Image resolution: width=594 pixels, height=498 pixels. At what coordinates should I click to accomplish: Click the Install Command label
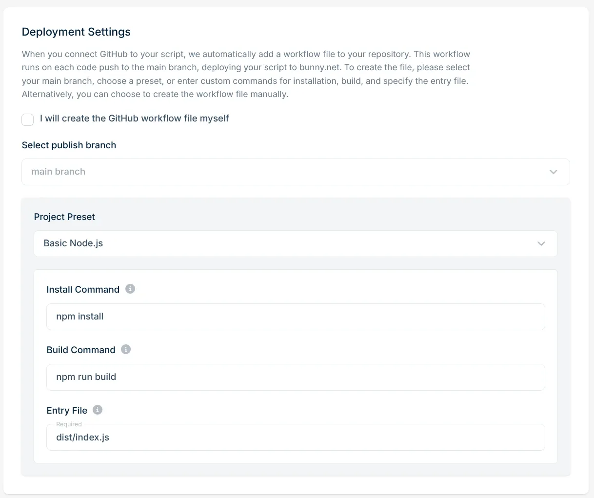point(83,289)
